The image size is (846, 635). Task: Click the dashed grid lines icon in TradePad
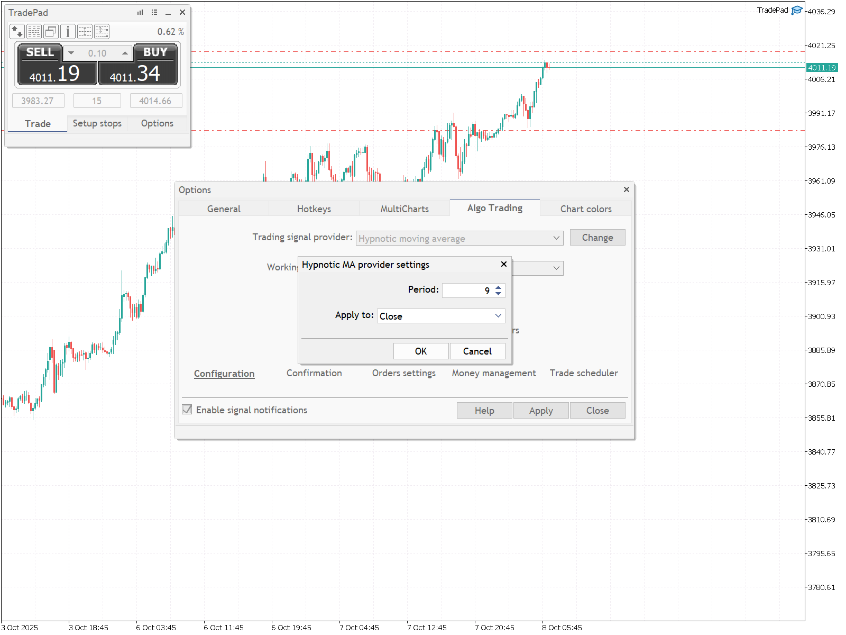click(34, 32)
